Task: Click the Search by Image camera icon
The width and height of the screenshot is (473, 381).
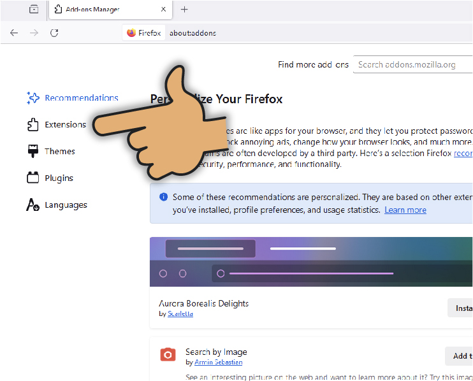Action: pos(168,355)
